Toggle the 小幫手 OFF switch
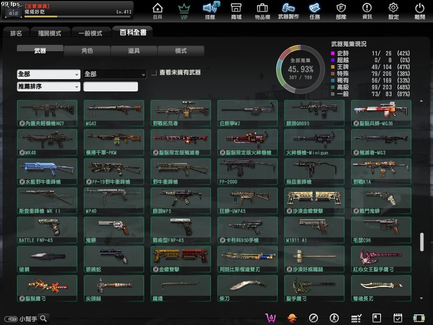The height and width of the screenshot is (325, 433). (x=10, y=319)
